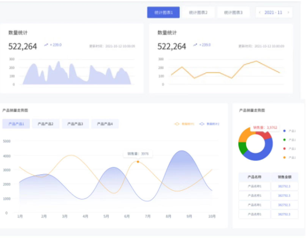Toggle the blue 数据统计2 legend series
The height and width of the screenshot is (240, 308).
(x=209, y=124)
